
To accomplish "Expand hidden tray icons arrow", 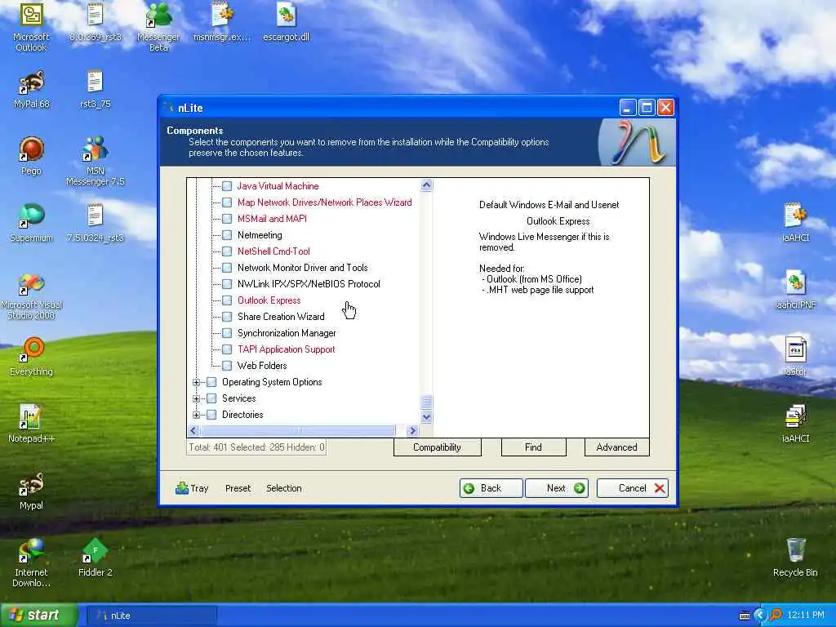I will pos(760,616).
